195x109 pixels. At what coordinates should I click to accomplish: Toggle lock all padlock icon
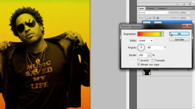tap(158, 18)
